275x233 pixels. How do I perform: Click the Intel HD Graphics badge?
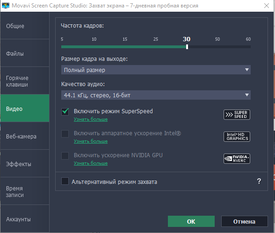tap(237, 137)
